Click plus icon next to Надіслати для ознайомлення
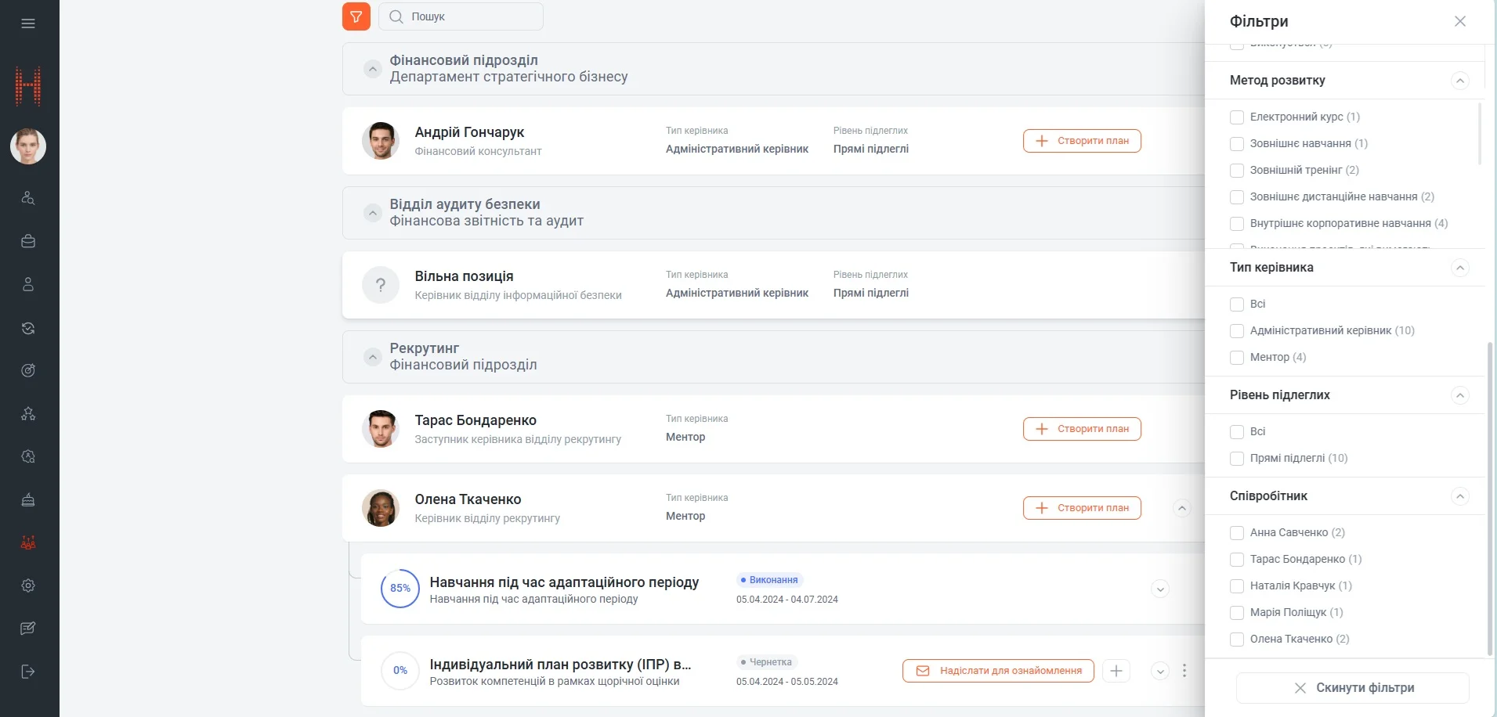This screenshot has height=717, width=1497. click(x=1116, y=671)
